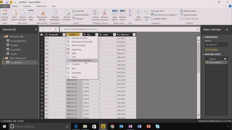
Task: Choose Whole Number data type
Action: tap(82, 45)
